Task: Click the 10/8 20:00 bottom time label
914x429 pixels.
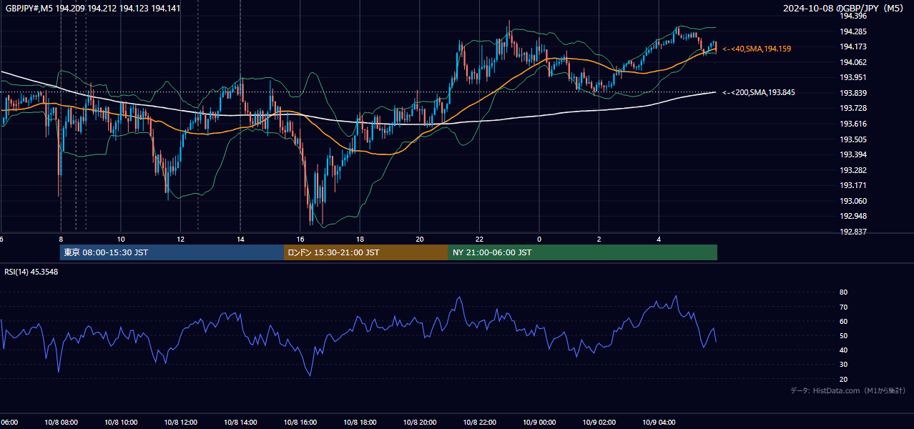Action: click(x=420, y=423)
